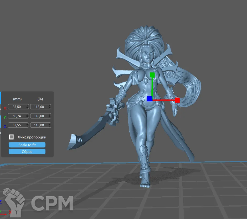
Task: Click the Z mm field spinner arrows
Action: pos(27,125)
